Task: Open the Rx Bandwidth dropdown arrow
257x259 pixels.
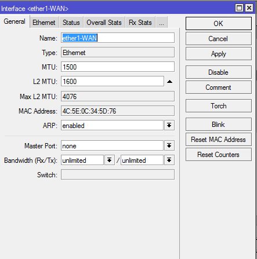Action: pyautogui.click(x=110, y=160)
